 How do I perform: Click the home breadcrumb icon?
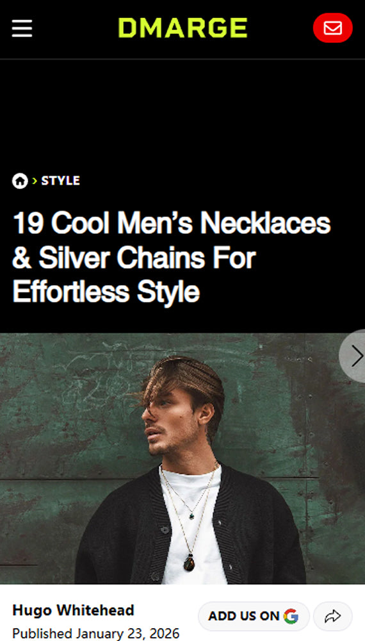coord(20,181)
